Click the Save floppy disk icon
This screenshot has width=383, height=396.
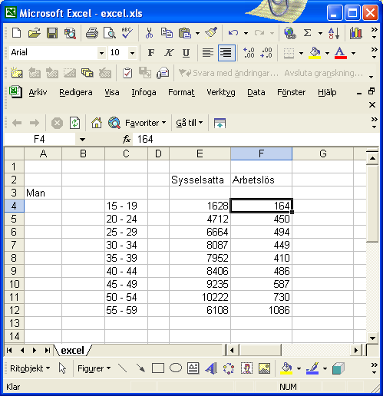pyautogui.click(x=52, y=33)
